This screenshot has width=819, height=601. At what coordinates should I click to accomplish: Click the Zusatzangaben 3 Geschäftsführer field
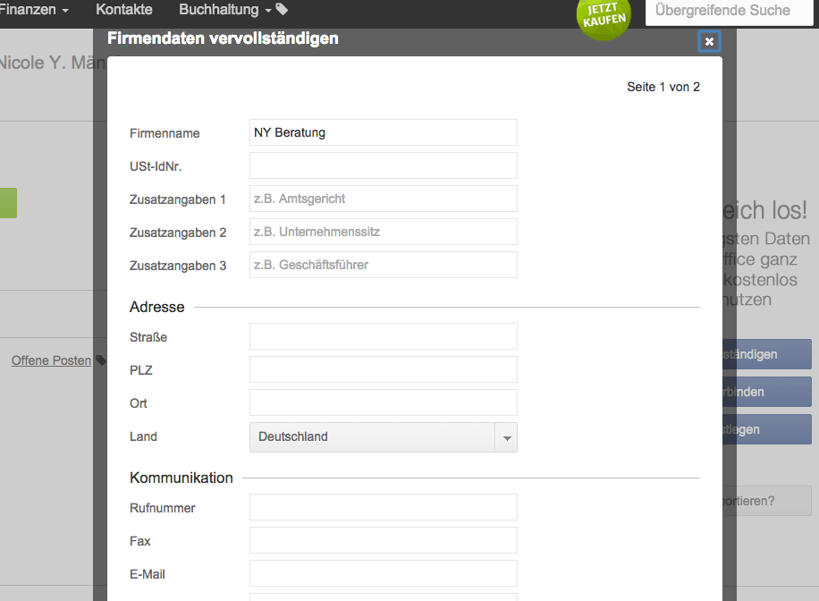[383, 265]
